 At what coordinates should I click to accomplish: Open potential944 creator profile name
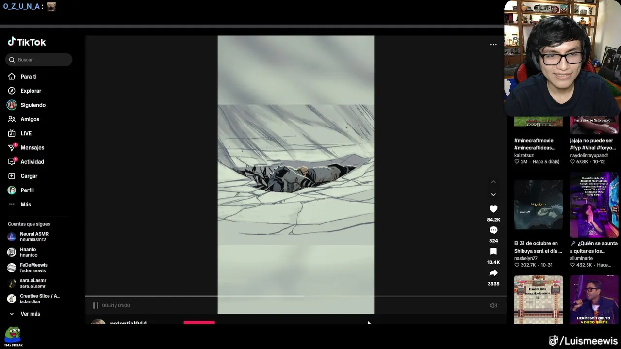pos(128,323)
